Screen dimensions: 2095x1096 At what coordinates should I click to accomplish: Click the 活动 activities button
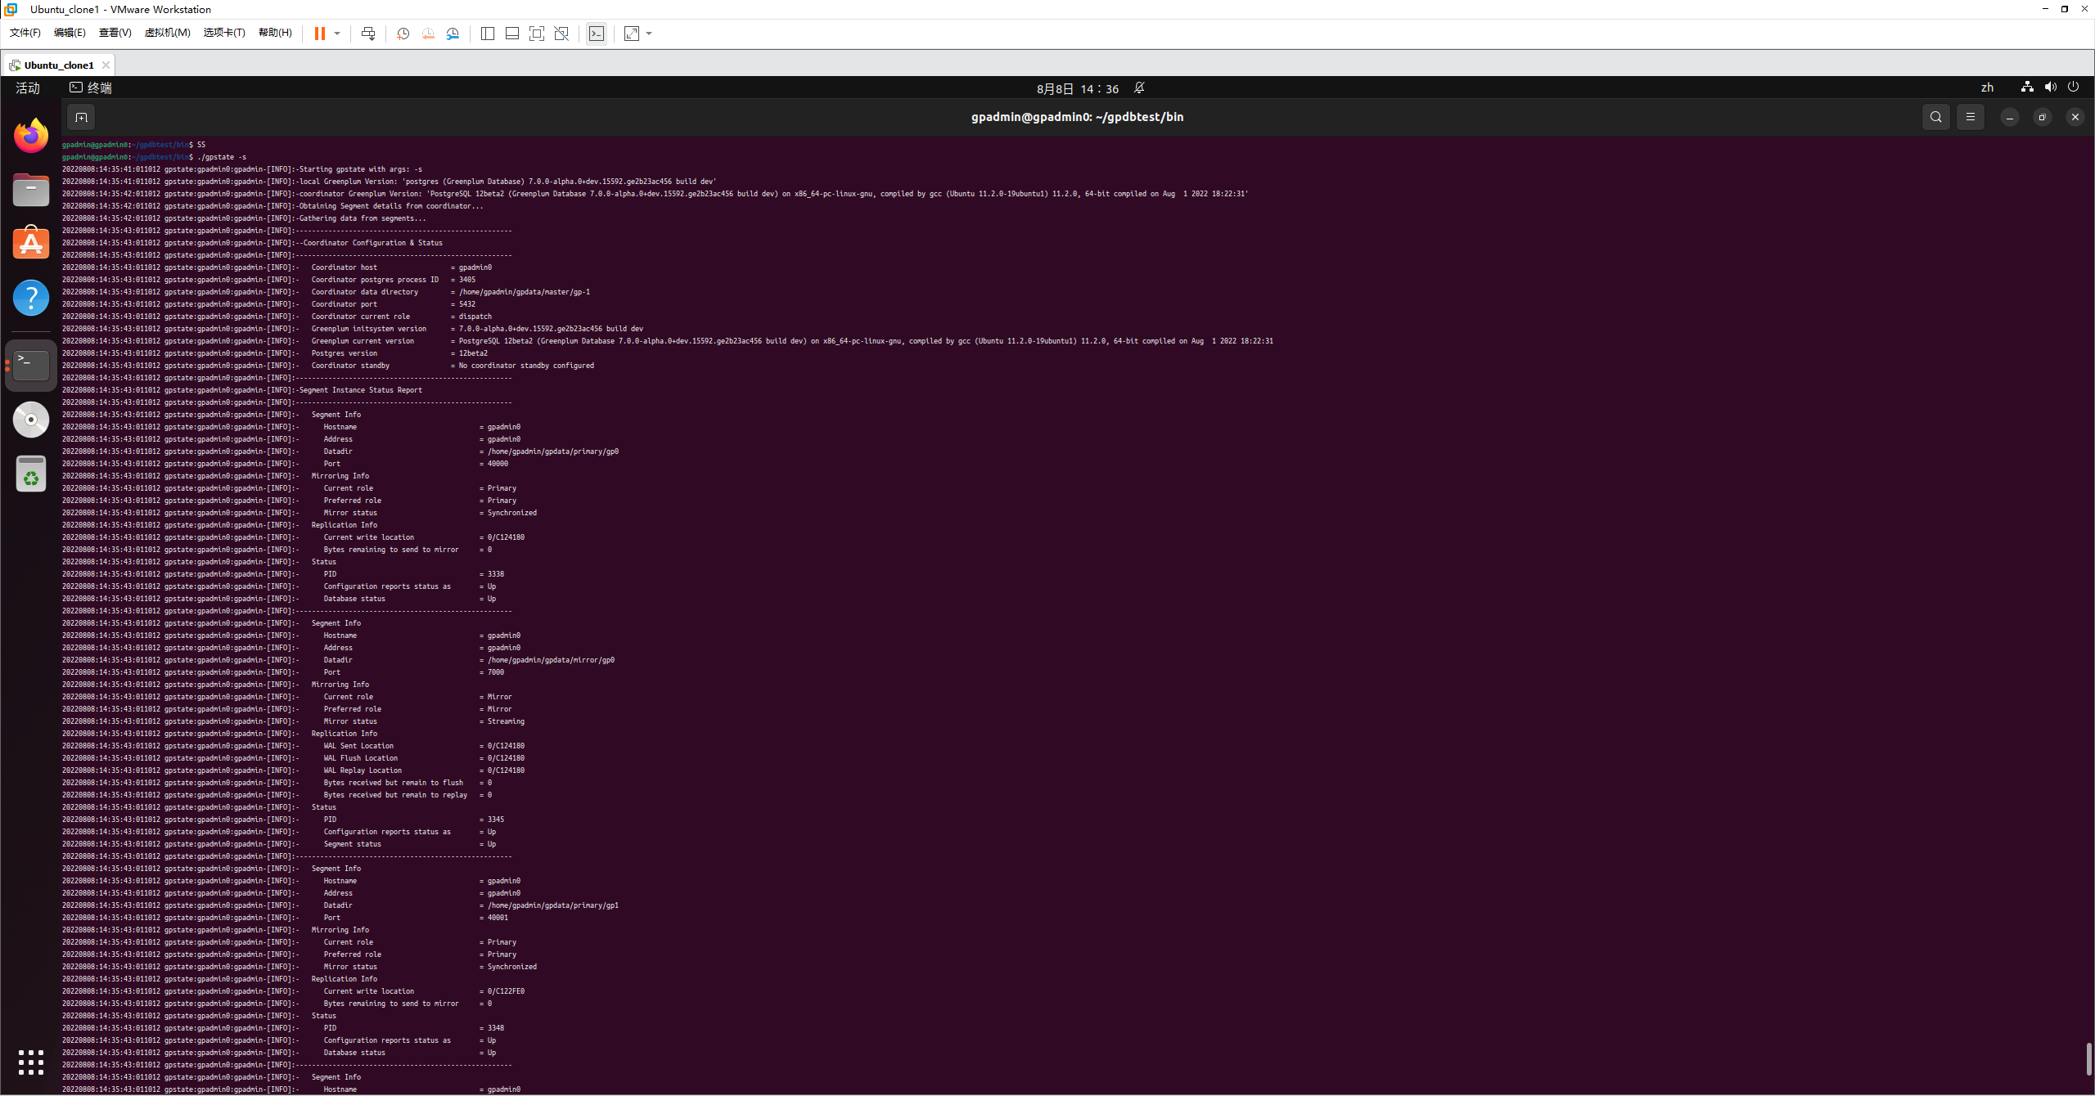click(28, 88)
